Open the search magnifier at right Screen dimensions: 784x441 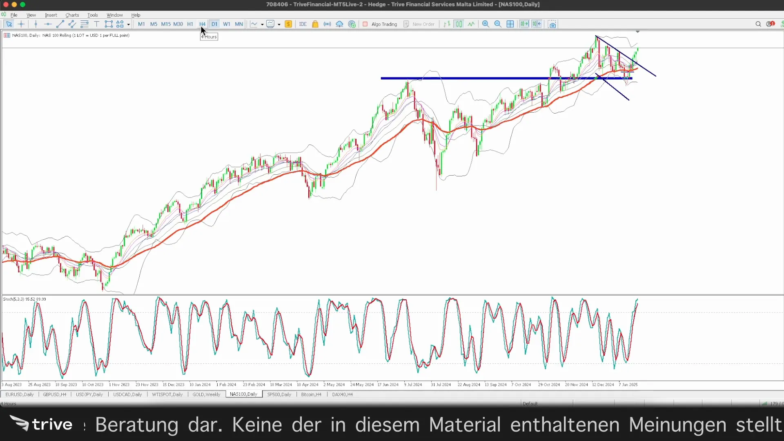pos(758,24)
